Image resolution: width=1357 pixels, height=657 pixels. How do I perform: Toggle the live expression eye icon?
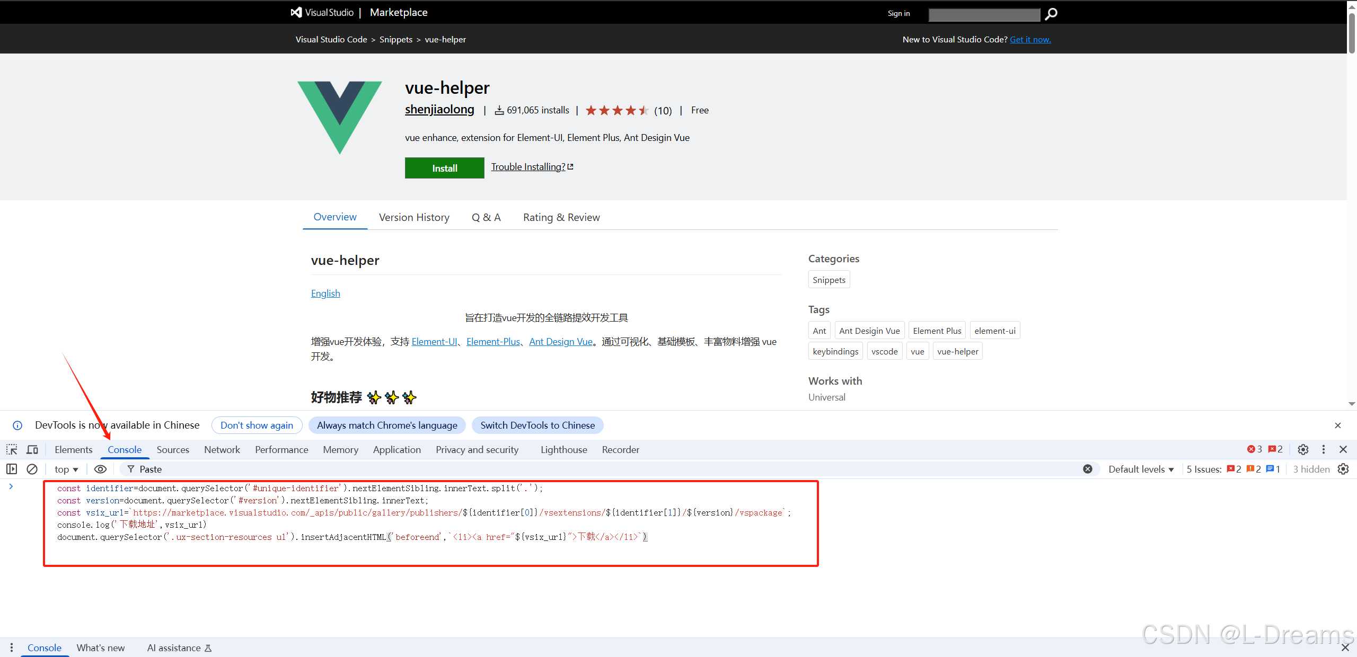pyautogui.click(x=100, y=469)
